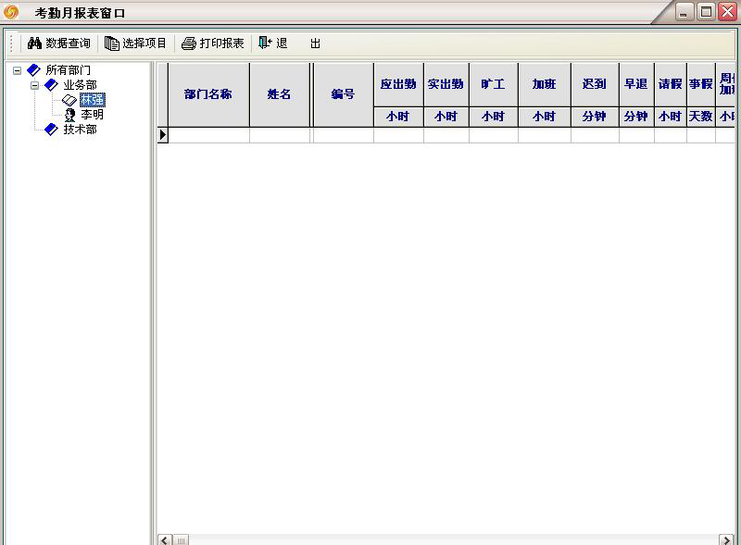Click the horizontal scrollbar left arrow

coord(165,539)
